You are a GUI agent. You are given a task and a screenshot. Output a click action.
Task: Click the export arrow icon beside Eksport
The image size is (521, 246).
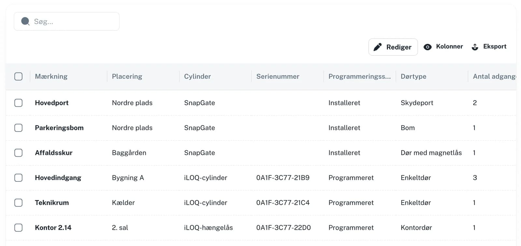[475, 47]
